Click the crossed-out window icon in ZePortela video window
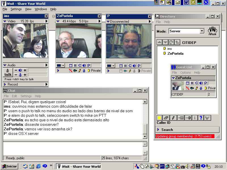 point(70,71)
